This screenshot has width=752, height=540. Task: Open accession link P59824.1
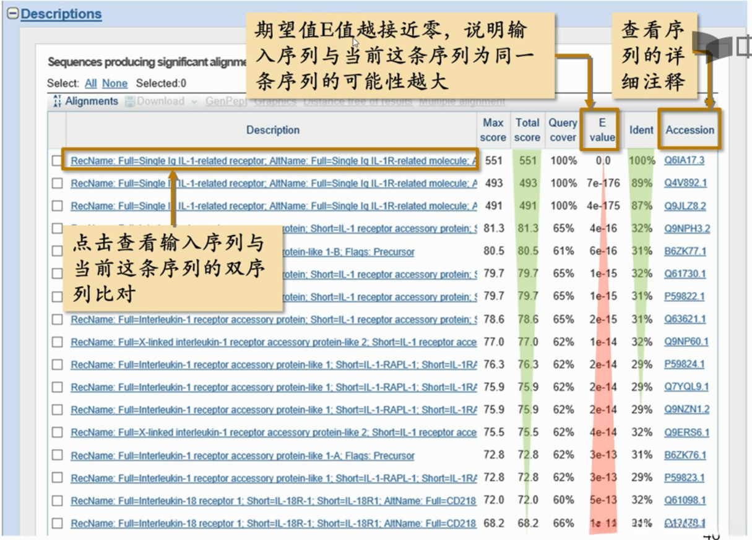coord(685,364)
